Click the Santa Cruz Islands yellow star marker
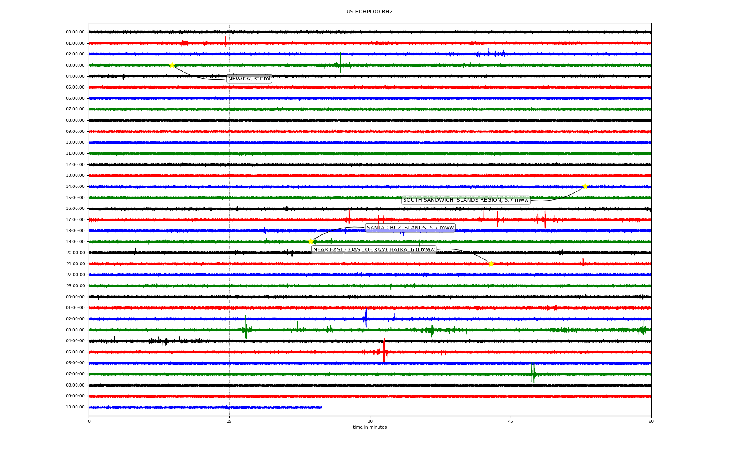The width and height of the screenshot is (740, 462). click(x=311, y=241)
